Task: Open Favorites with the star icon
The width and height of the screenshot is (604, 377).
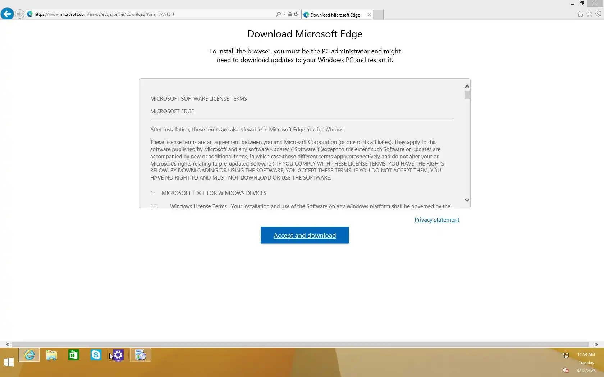Action: point(589,14)
